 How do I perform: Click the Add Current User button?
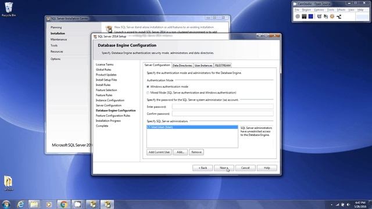pyautogui.click(x=159, y=152)
